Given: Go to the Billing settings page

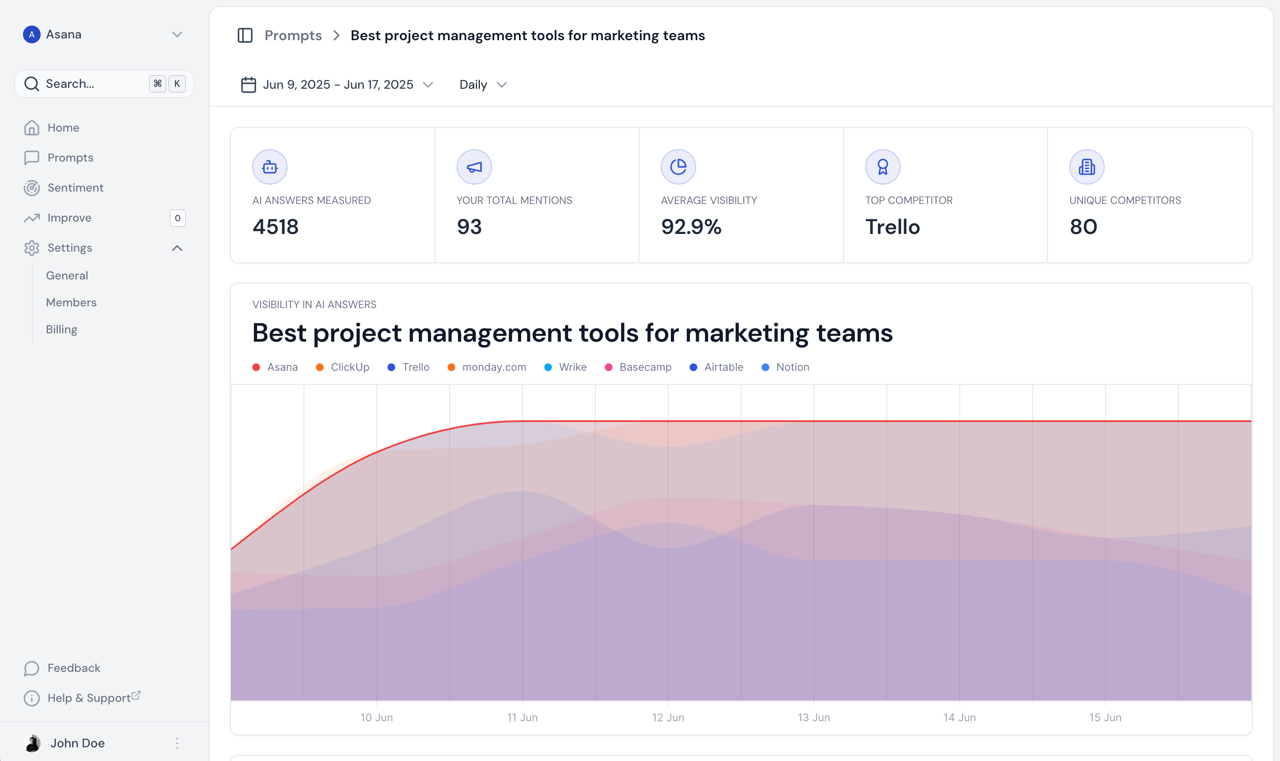Looking at the screenshot, I should (x=61, y=329).
